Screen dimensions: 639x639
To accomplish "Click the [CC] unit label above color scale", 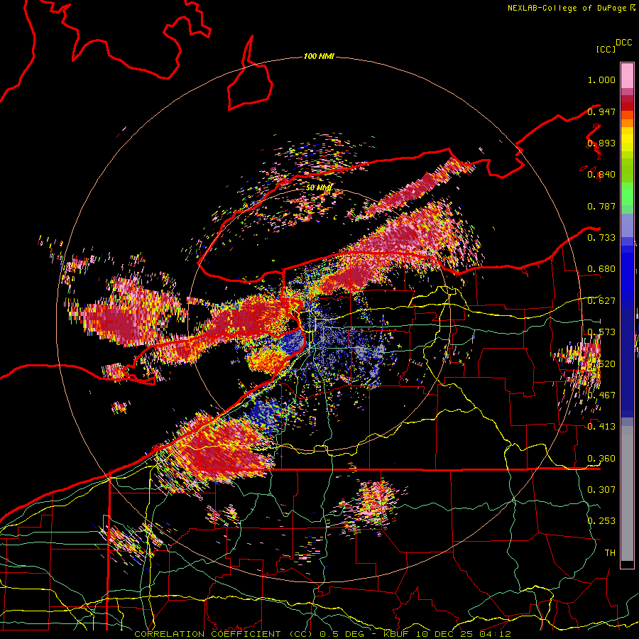I will point(606,49).
